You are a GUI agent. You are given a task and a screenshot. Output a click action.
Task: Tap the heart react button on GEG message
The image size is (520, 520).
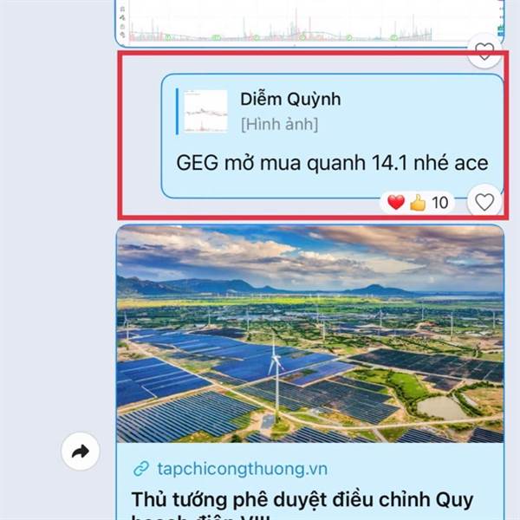click(484, 202)
